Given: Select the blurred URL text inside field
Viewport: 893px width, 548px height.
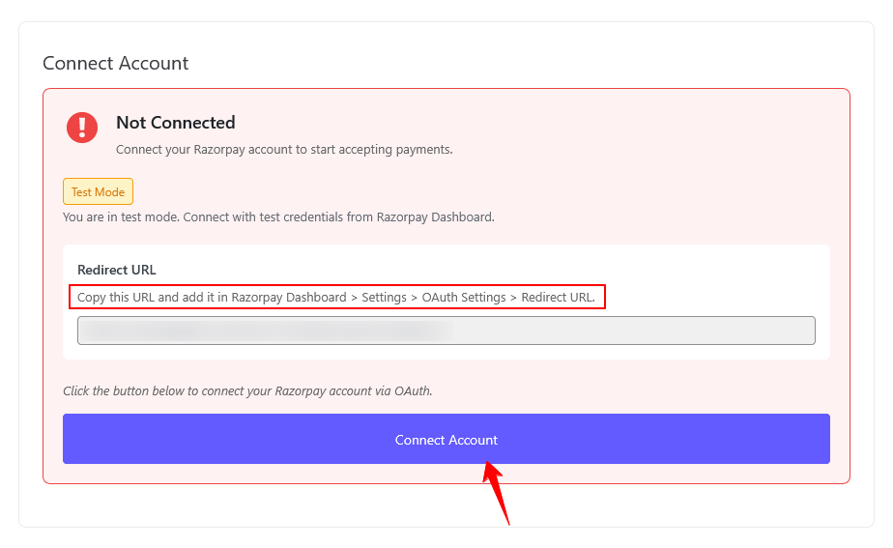Looking at the screenshot, I should (x=268, y=331).
